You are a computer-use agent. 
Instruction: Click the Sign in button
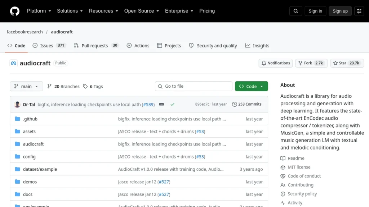(x=315, y=11)
